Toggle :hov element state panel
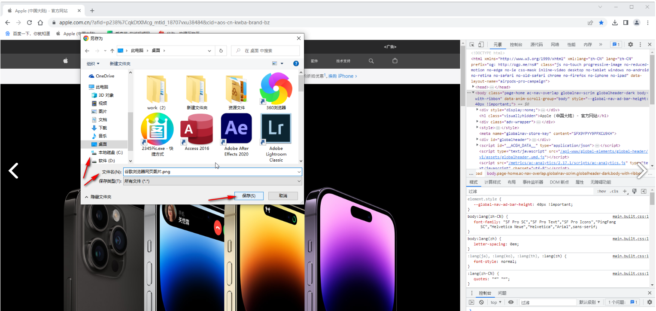656x311 pixels. pyautogui.click(x=601, y=191)
